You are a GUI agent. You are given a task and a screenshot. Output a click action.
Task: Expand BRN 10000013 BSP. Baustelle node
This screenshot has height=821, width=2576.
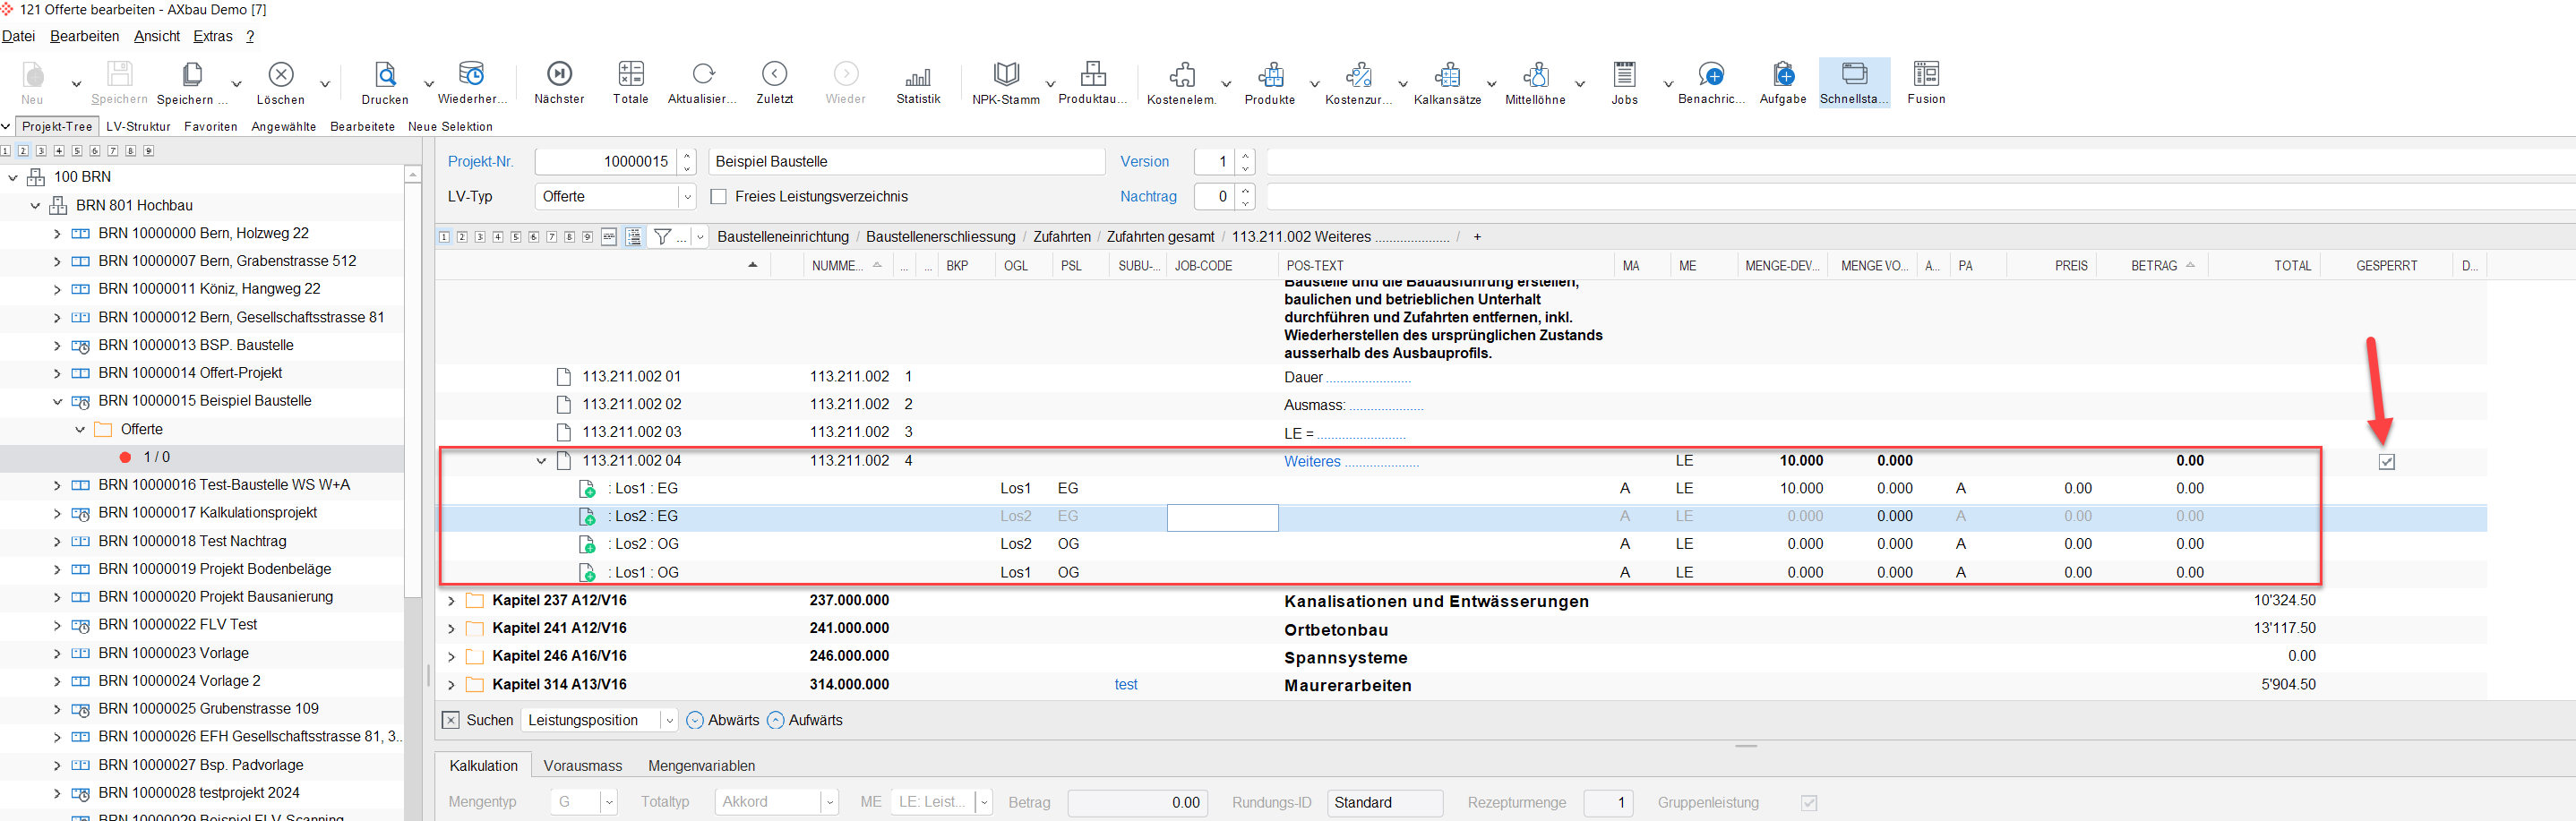(x=57, y=346)
